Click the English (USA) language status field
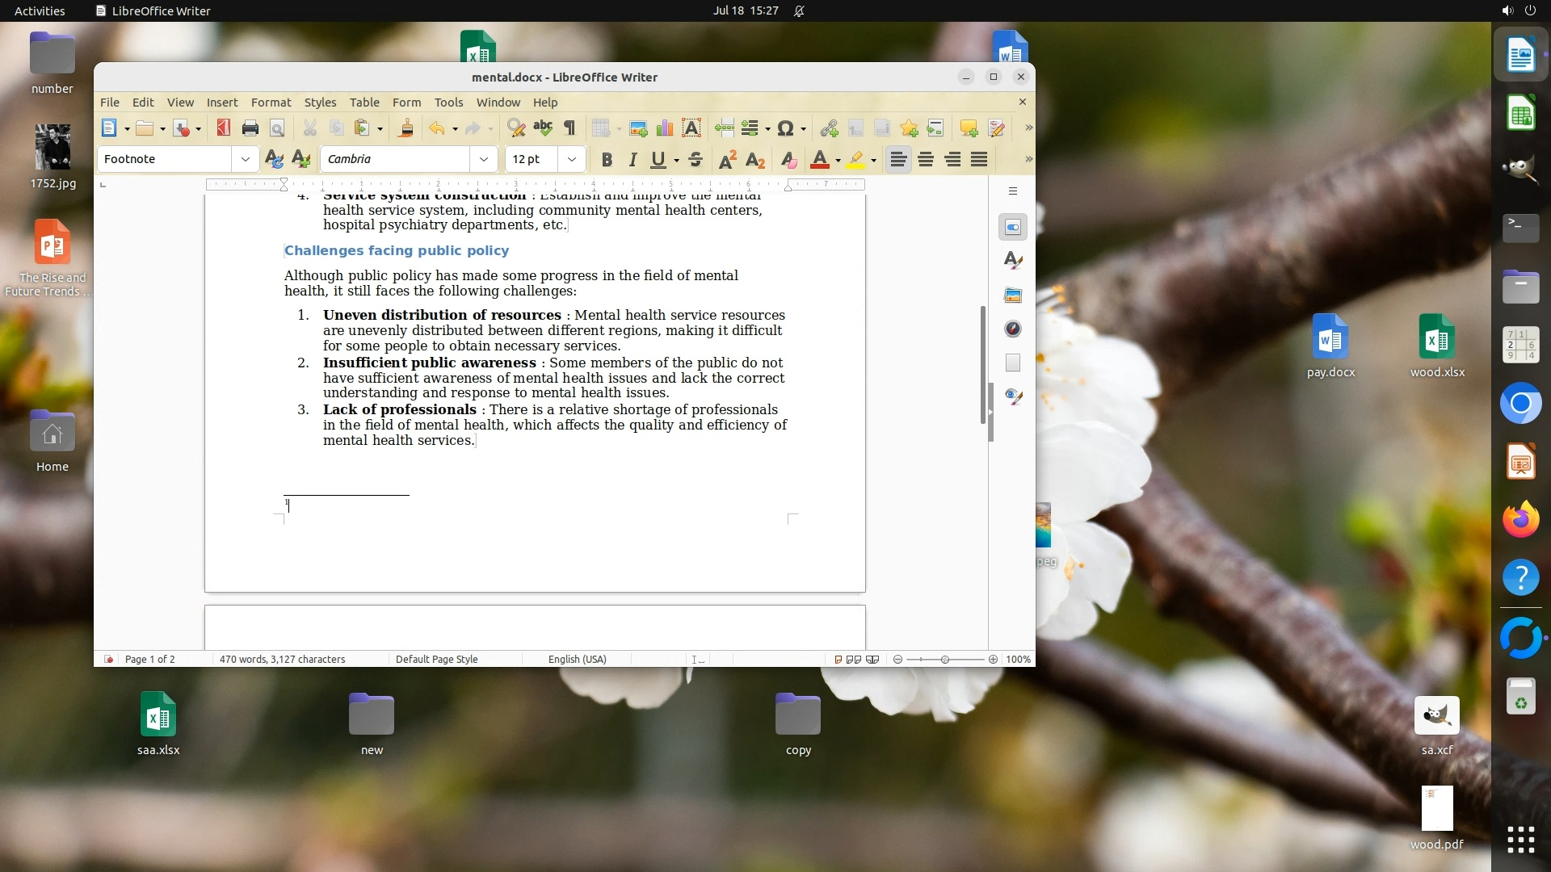Image resolution: width=1551 pixels, height=872 pixels. [x=577, y=660]
